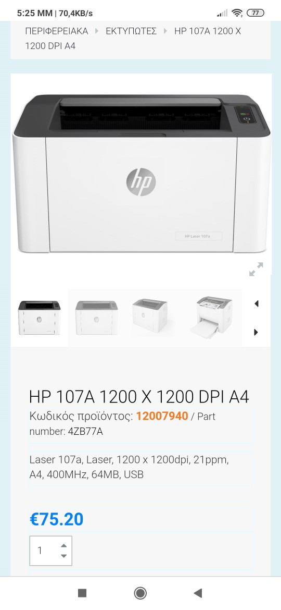Click product code 12007940
Screen dimensions: 281x610
click(162, 416)
